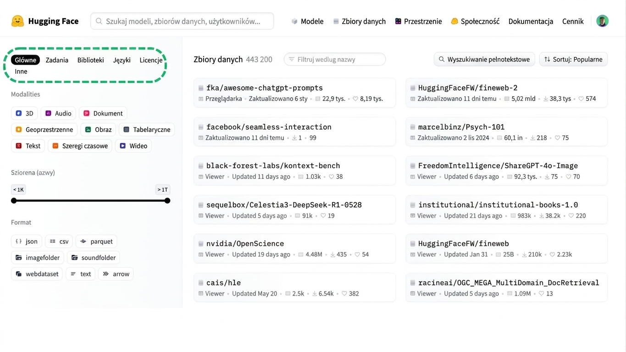This screenshot has height=352, width=626.
Task: Switch to the Główne tab
Action: click(26, 60)
